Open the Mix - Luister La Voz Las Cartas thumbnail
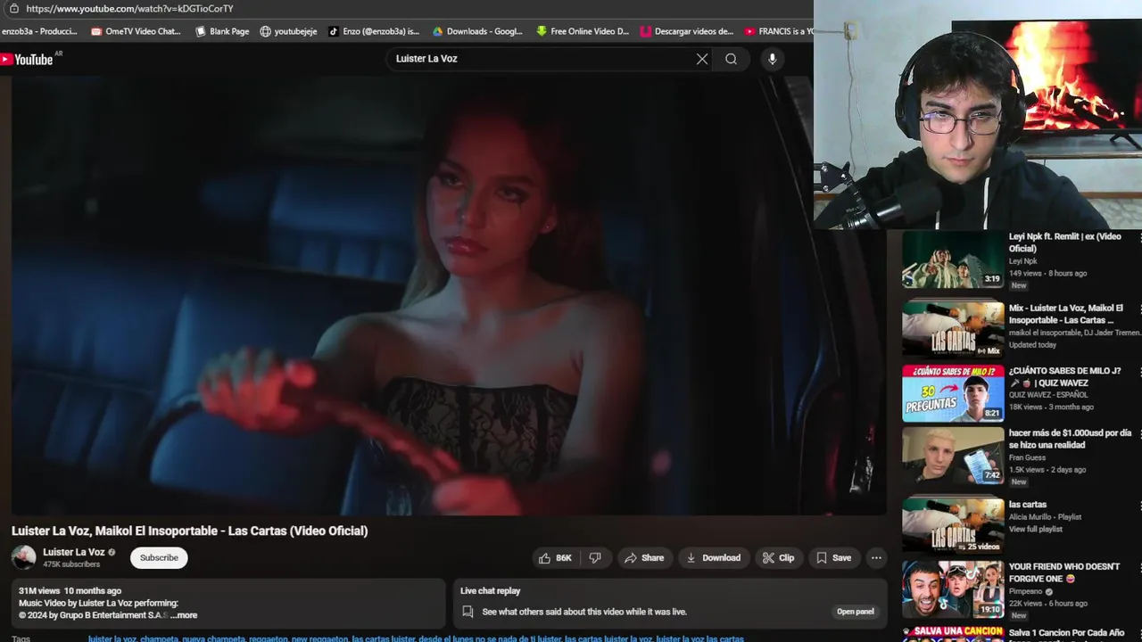The width and height of the screenshot is (1142, 642). point(953,329)
